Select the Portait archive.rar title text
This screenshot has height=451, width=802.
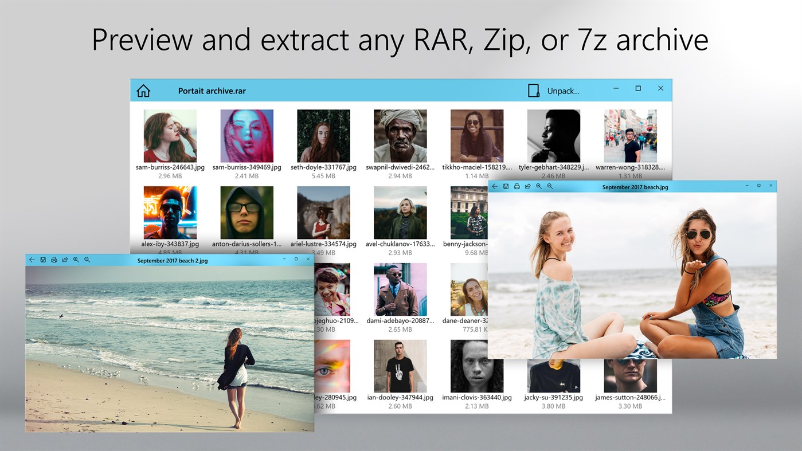[212, 91]
